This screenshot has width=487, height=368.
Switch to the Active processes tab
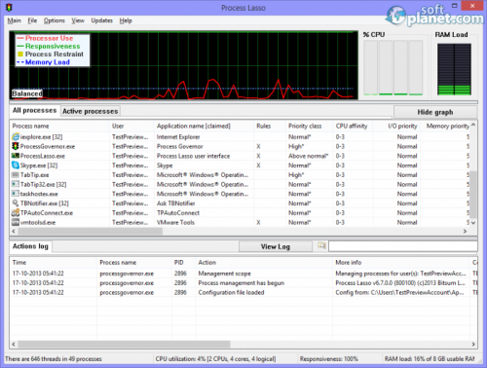pos(91,111)
